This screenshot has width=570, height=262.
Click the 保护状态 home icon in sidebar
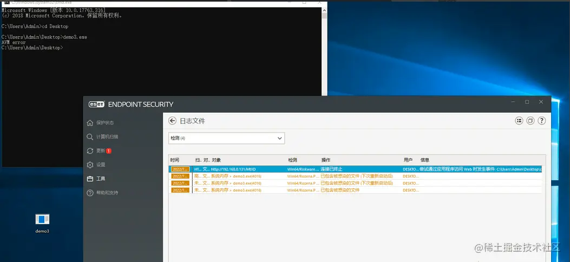pyautogui.click(x=90, y=123)
